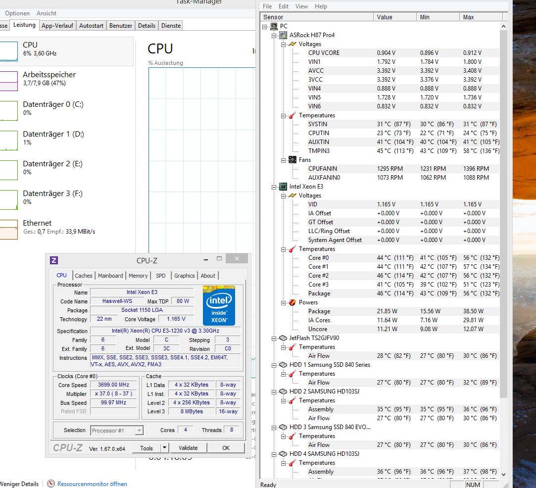The width and height of the screenshot is (536, 488).
Task: Open the Help menu in hardware monitor
Action: [321, 6]
